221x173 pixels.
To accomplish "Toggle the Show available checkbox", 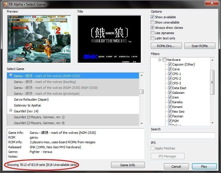I will click(x=152, y=17).
